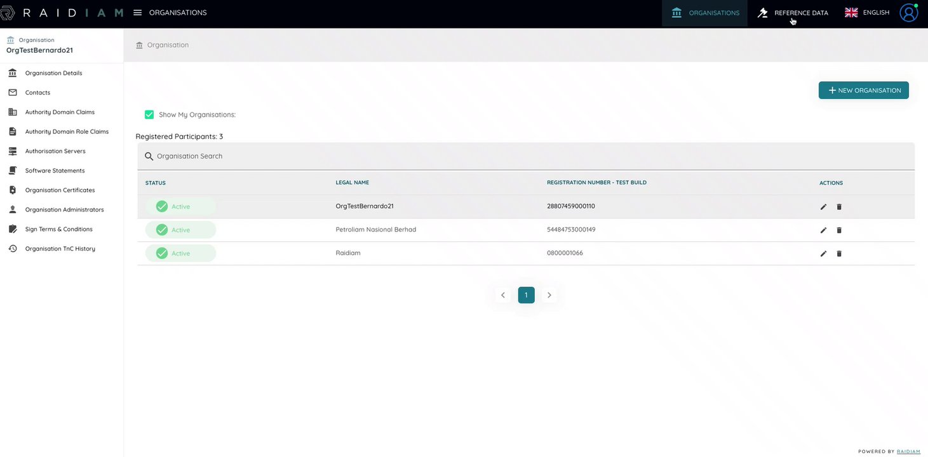Screen dimensions: 928x457
Task: Open Organisation Certificates in the sidebar
Action: coord(60,190)
